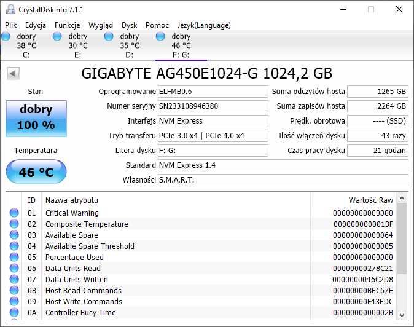This screenshot has width=414, height=327.
Task: Click the host writes value 2264 GB
Action: (x=378, y=106)
